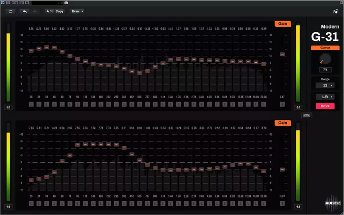Click the lower EQ -7.65 value above the 25 band

point(31,128)
